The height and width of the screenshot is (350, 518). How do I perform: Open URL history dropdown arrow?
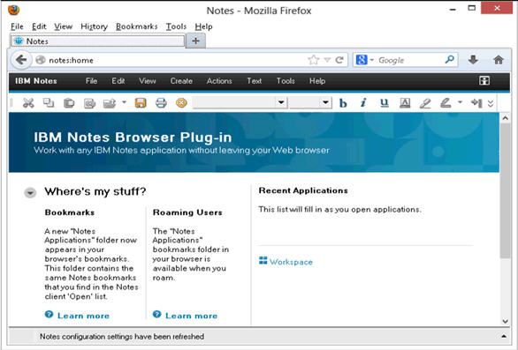coord(327,60)
